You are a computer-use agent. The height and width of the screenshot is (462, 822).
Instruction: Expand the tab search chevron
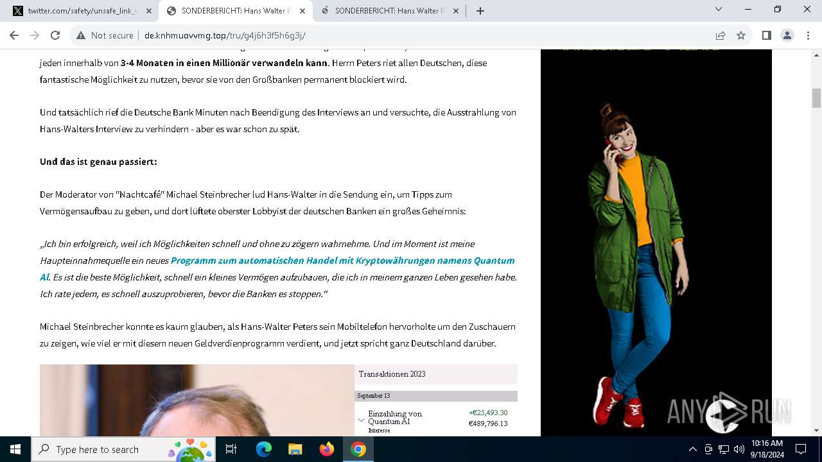point(719,10)
